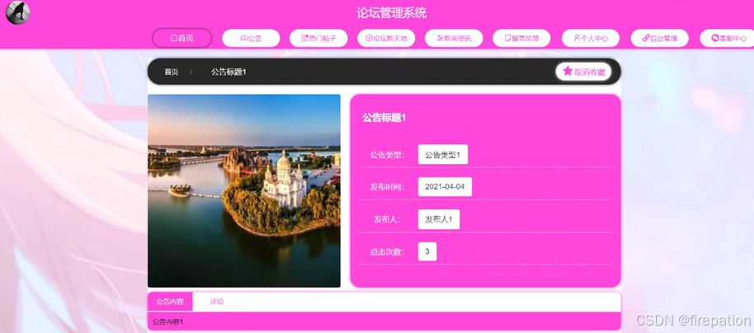Click the chat icon in 客服中心

click(x=715, y=38)
